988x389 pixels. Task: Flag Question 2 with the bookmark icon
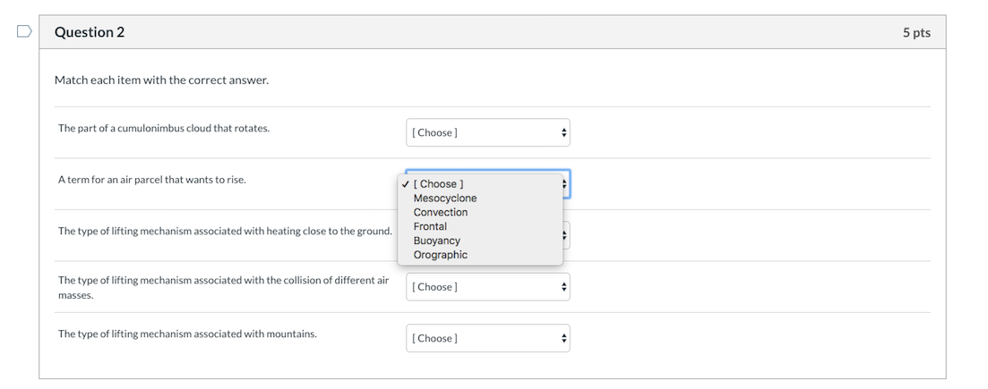[24, 31]
